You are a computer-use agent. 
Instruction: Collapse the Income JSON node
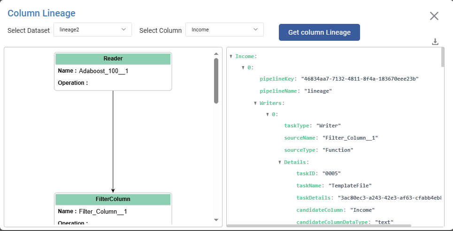231,56
